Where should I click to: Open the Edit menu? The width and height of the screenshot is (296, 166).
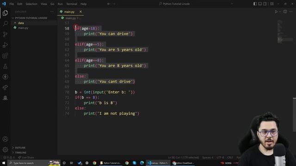coord(19,4)
